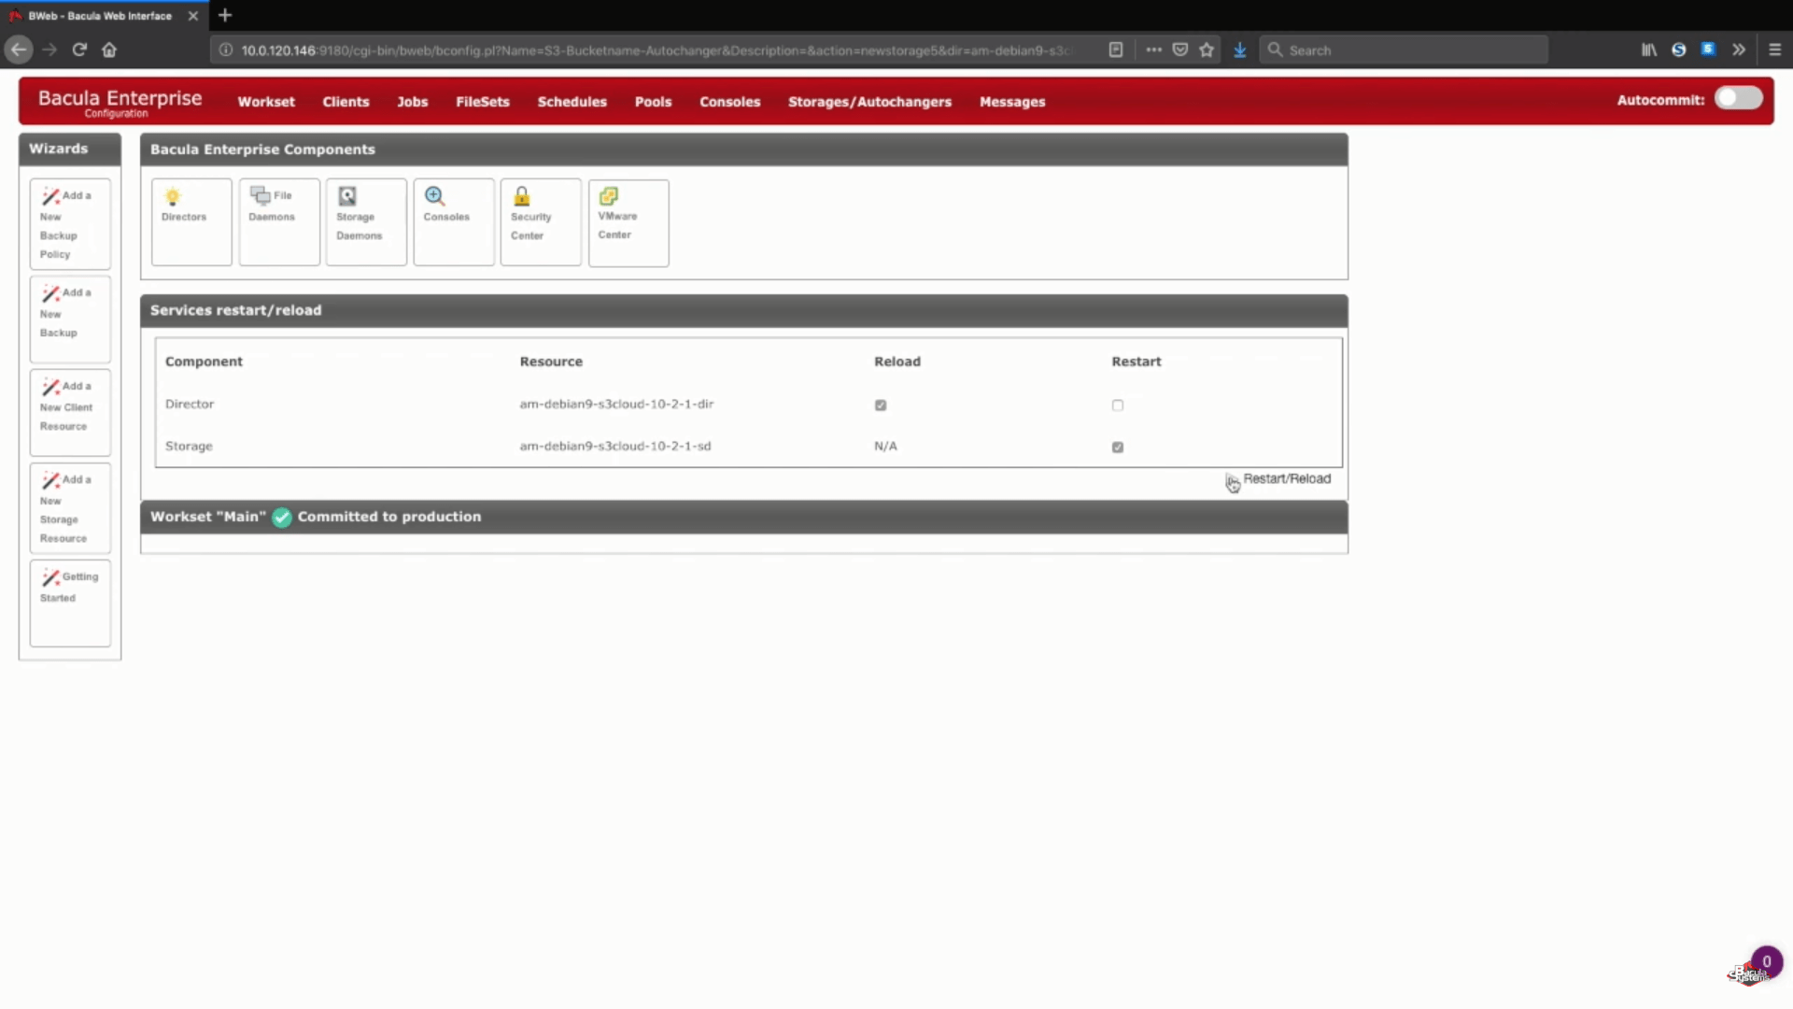Viewport: 1793px width, 1009px height.
Task: Close the BWeb browser tab
Action: tap(193, 16)
